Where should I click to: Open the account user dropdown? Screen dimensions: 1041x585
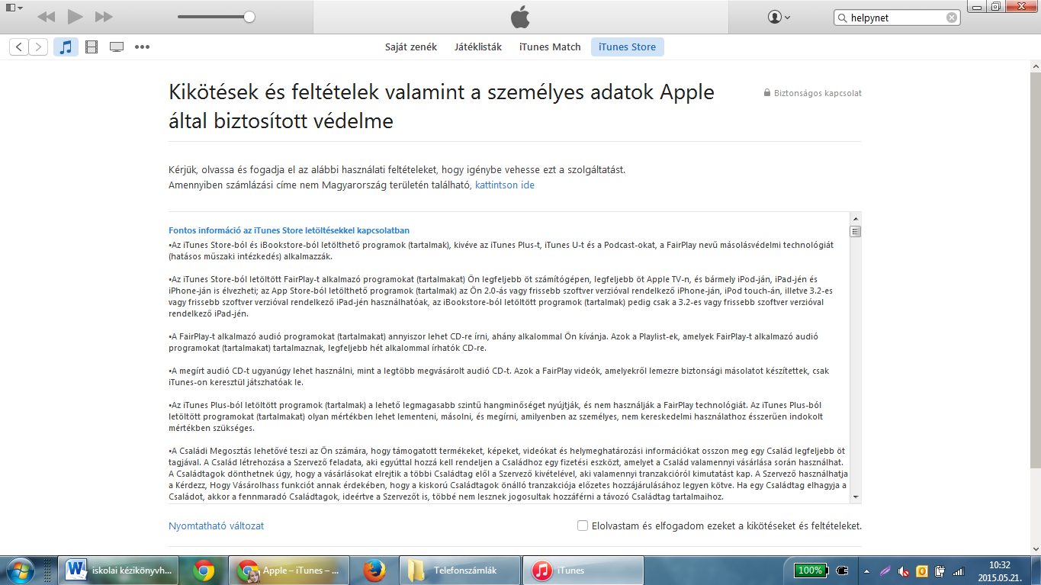[779, 17]
